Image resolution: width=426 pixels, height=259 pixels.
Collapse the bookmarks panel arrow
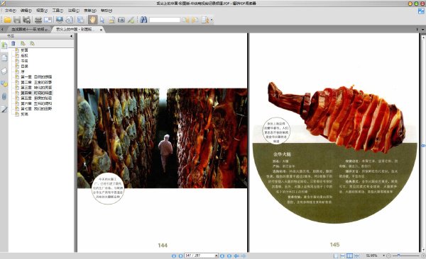(x=72, y=36)
